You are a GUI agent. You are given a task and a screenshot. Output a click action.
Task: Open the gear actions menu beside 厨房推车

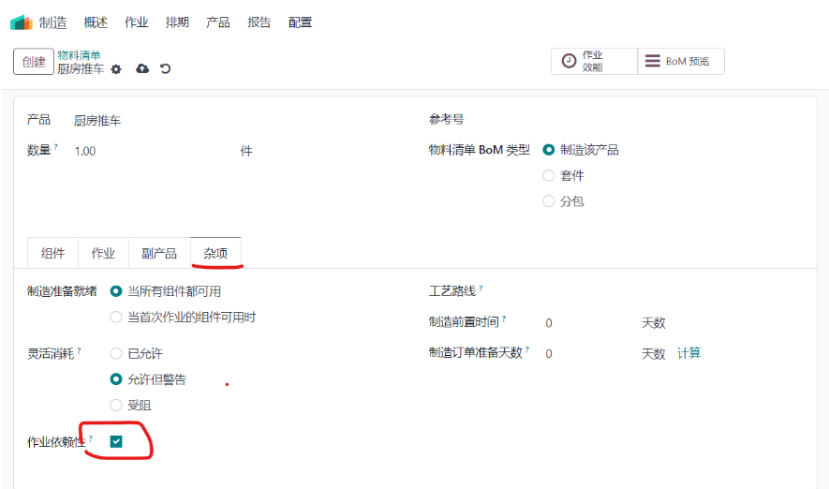point(116,69)
